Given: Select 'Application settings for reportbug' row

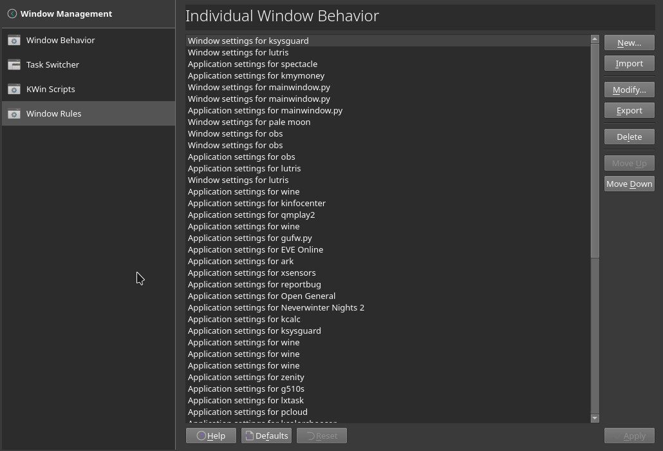Looking at the screenshot, I should pos(388,285).
